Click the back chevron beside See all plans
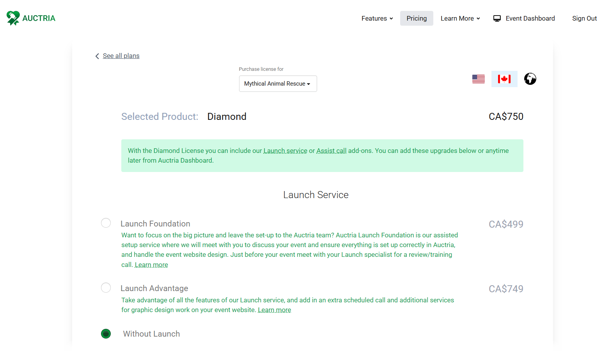 (97, 56)
